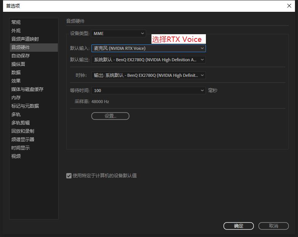
Task: Select 常规 in the preferences list
Action: (x=16, y=22)
